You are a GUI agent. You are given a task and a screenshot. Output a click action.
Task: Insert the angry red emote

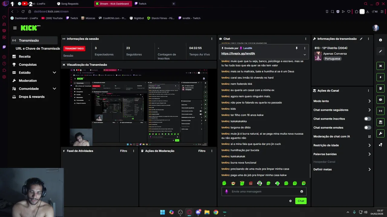pyautogui.click(x=251, y=183)
